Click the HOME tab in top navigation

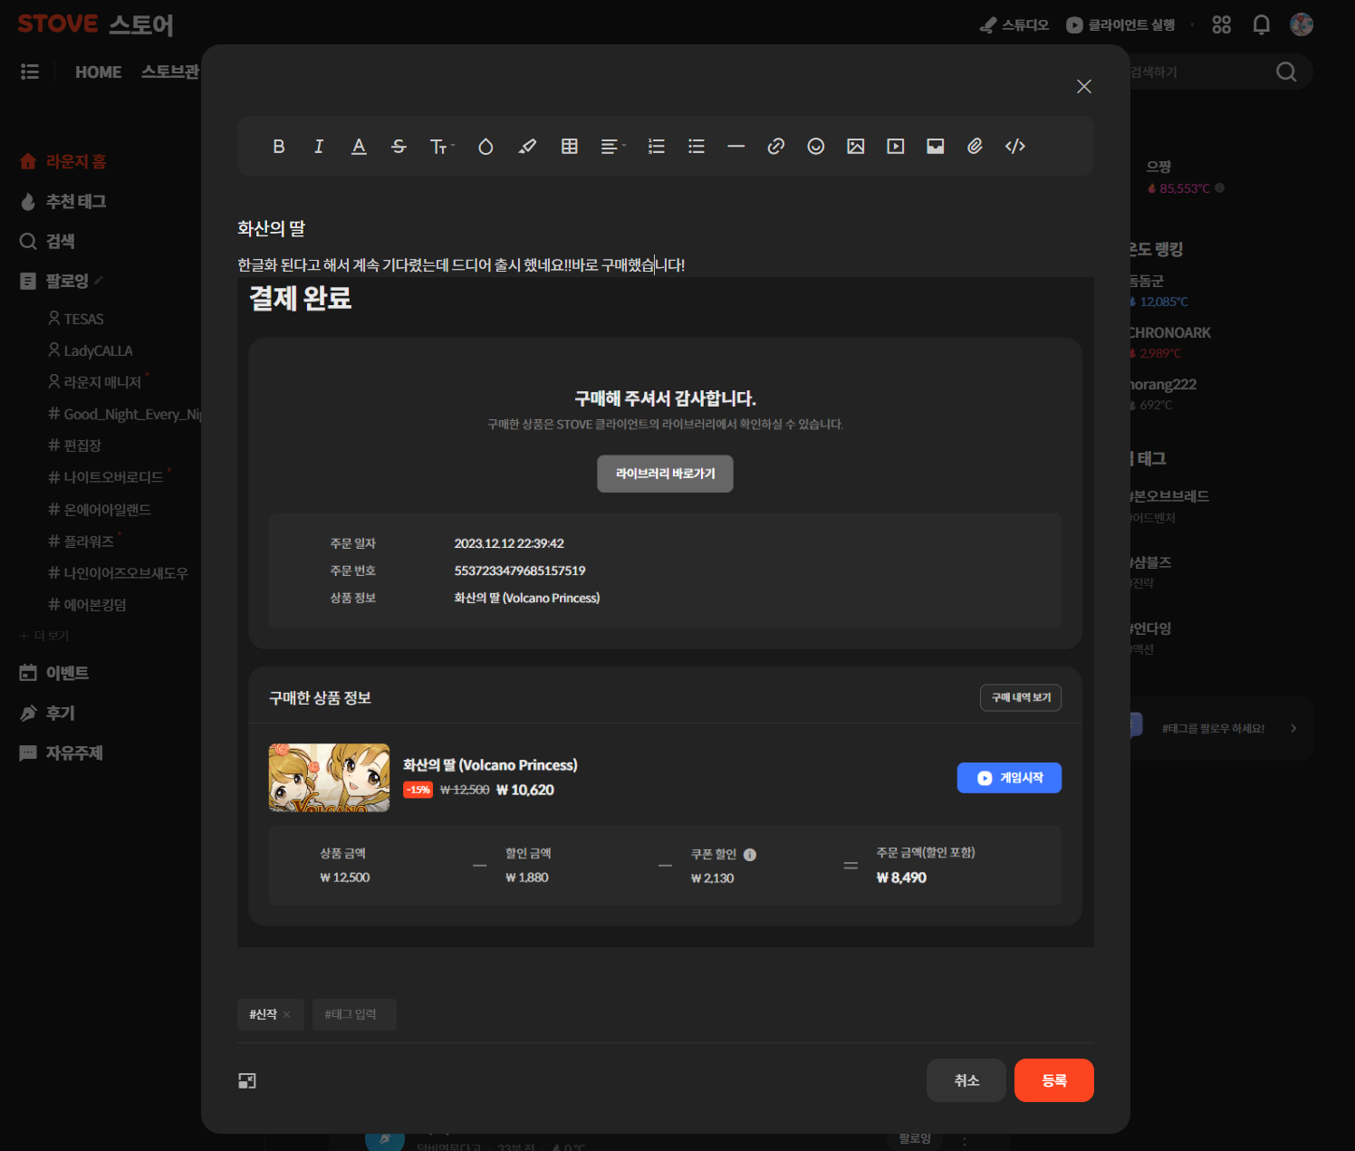click(98, 72)
